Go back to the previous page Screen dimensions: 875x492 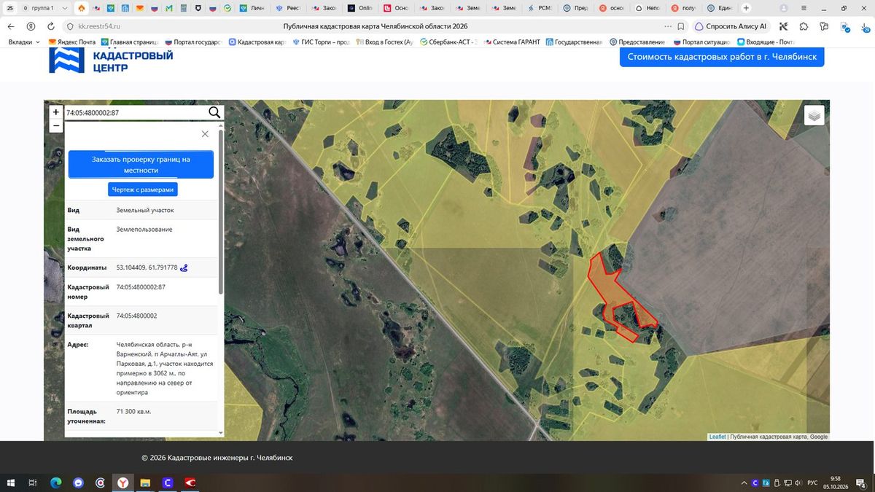click(11, 26)
